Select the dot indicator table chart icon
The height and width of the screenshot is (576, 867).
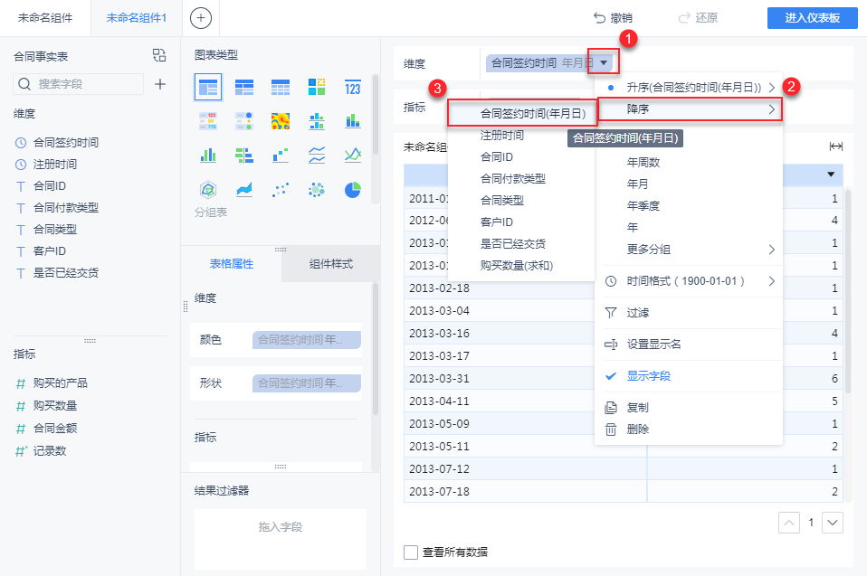pos(243,121)
